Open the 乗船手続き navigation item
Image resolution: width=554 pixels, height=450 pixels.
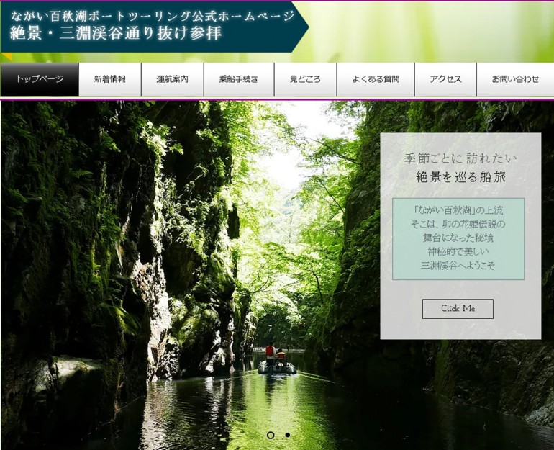[239, 79]
